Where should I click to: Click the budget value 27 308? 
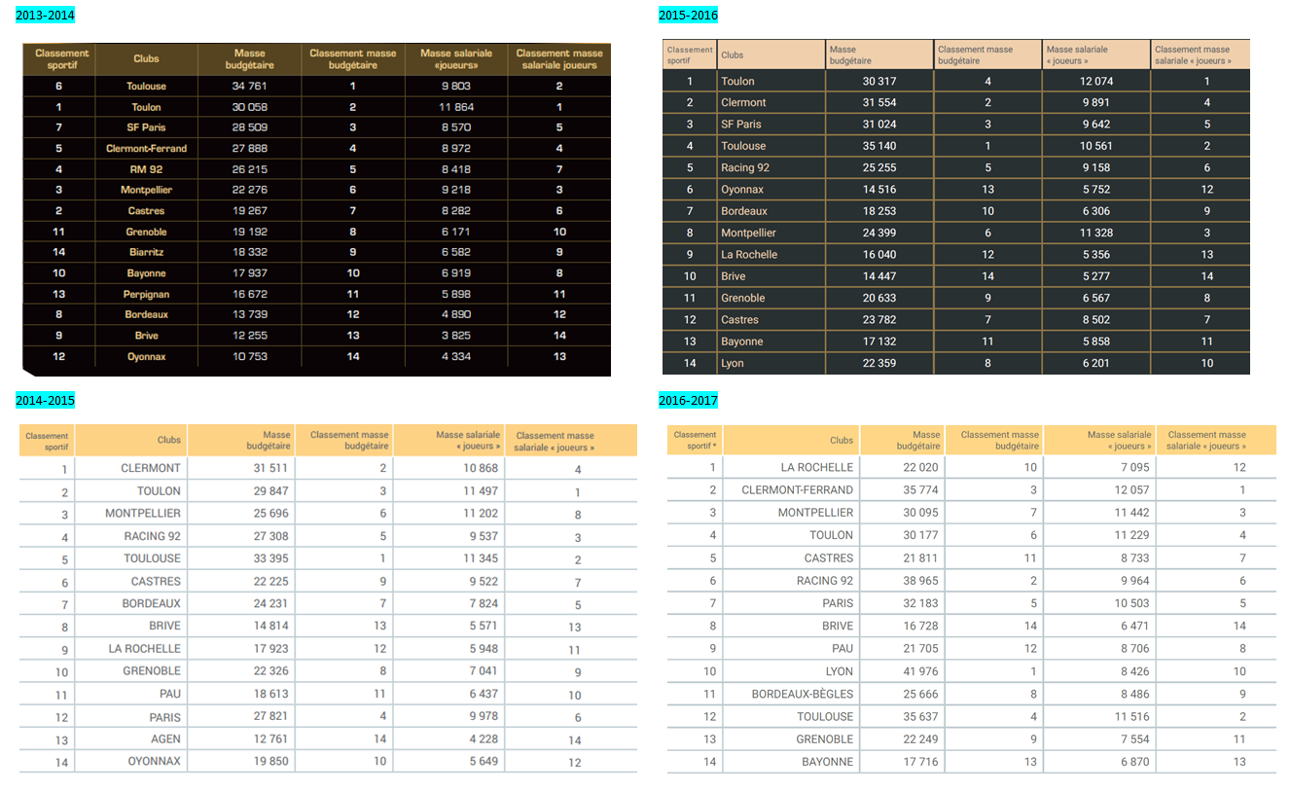tap(271, 536)
